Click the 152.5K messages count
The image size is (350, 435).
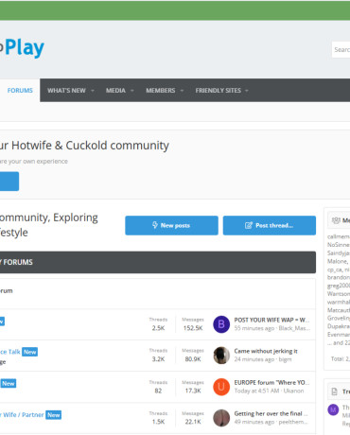pos(193,328)
